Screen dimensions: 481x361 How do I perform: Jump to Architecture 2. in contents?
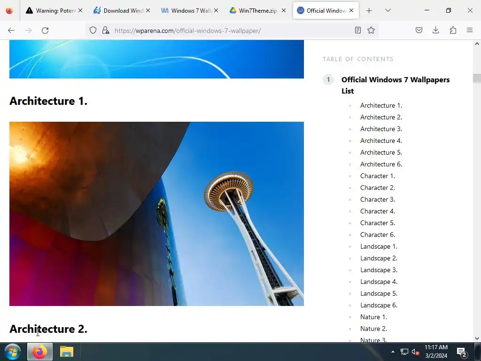click(381, 117)
